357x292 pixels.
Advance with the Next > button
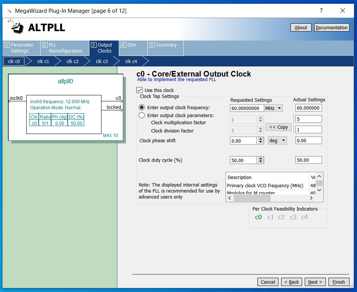pyautogui.click(x=315, y=282)
